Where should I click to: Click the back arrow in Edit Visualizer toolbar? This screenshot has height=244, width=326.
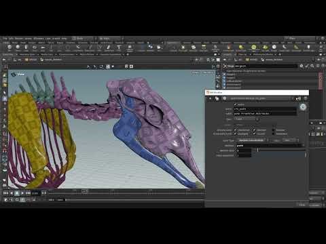click(x=210, y=98)
